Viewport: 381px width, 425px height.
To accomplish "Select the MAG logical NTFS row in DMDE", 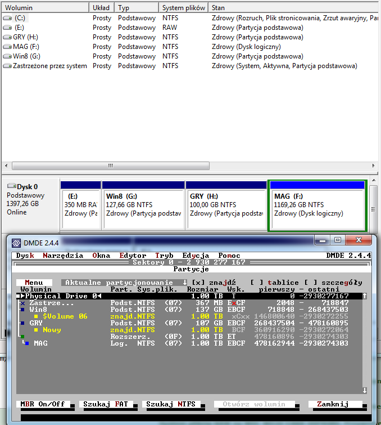I will coord(189,343).
